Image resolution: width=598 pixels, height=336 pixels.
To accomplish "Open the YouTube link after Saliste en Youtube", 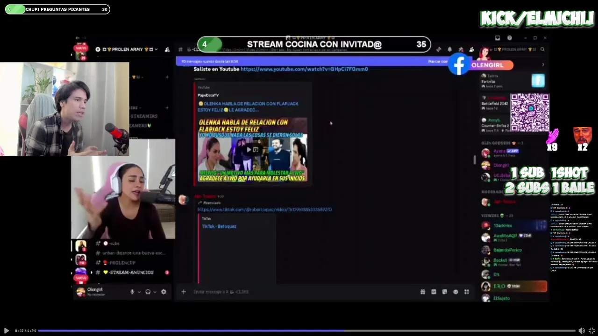I will click(304, 69).
